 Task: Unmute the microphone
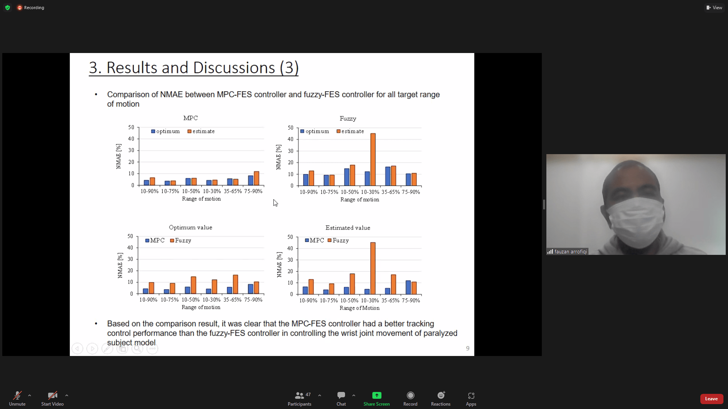[x=17, y=398]
